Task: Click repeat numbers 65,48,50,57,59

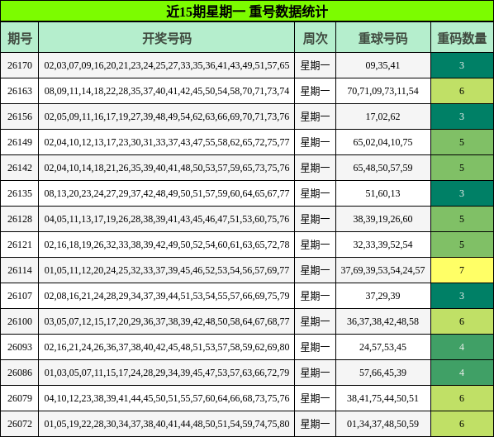Action: pos(382,168)
